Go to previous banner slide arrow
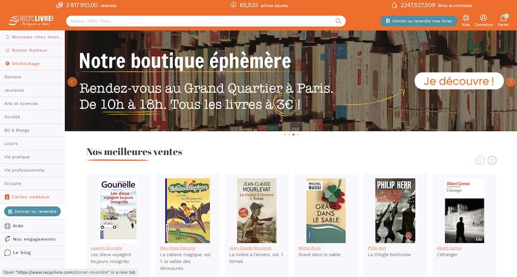This screenshot has height=277, width=517. [x=72, y=82]
